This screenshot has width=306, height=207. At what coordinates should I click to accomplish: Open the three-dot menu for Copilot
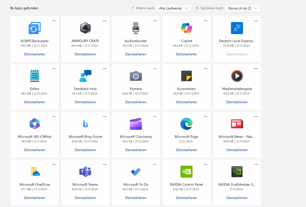206,21
